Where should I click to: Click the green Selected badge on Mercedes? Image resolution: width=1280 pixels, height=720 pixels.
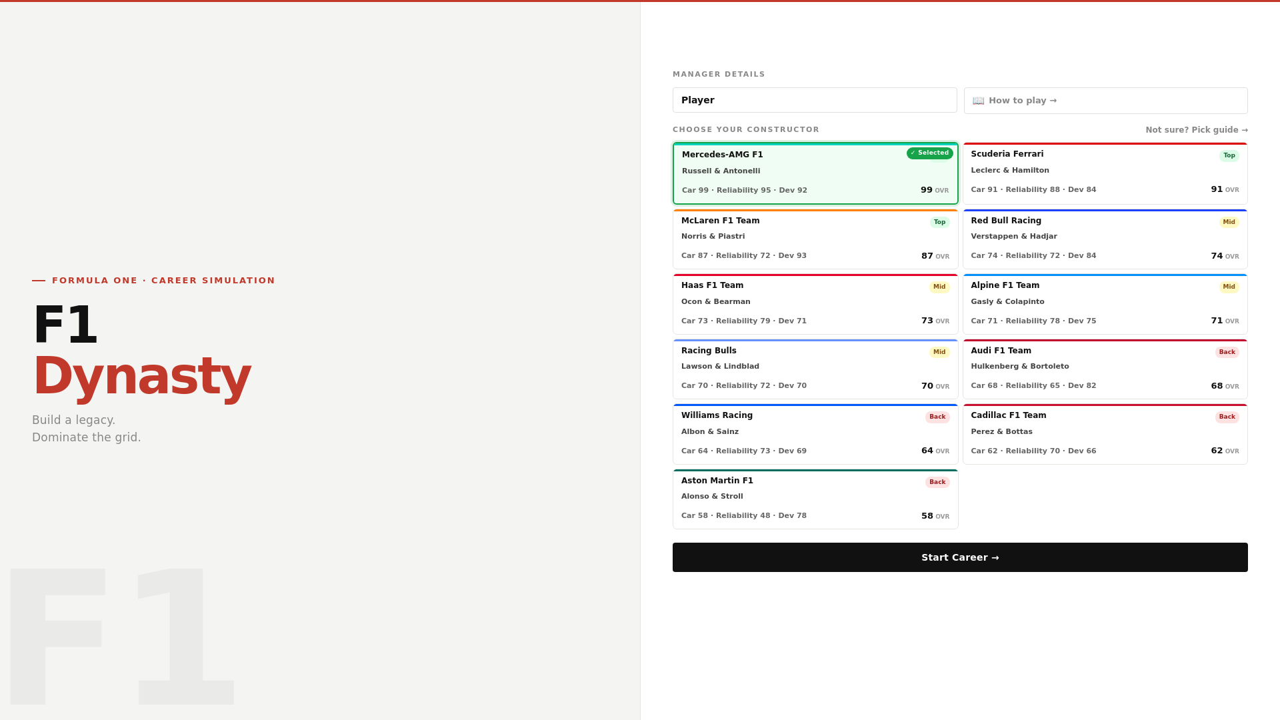(929, 153)
